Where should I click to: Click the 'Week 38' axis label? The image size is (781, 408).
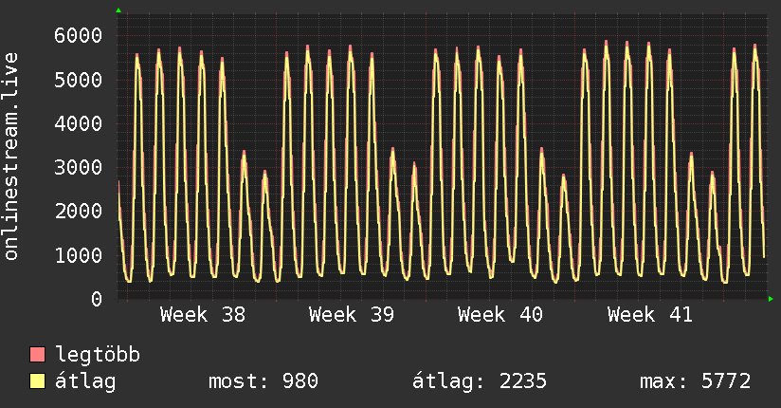[x=203, y=315]
